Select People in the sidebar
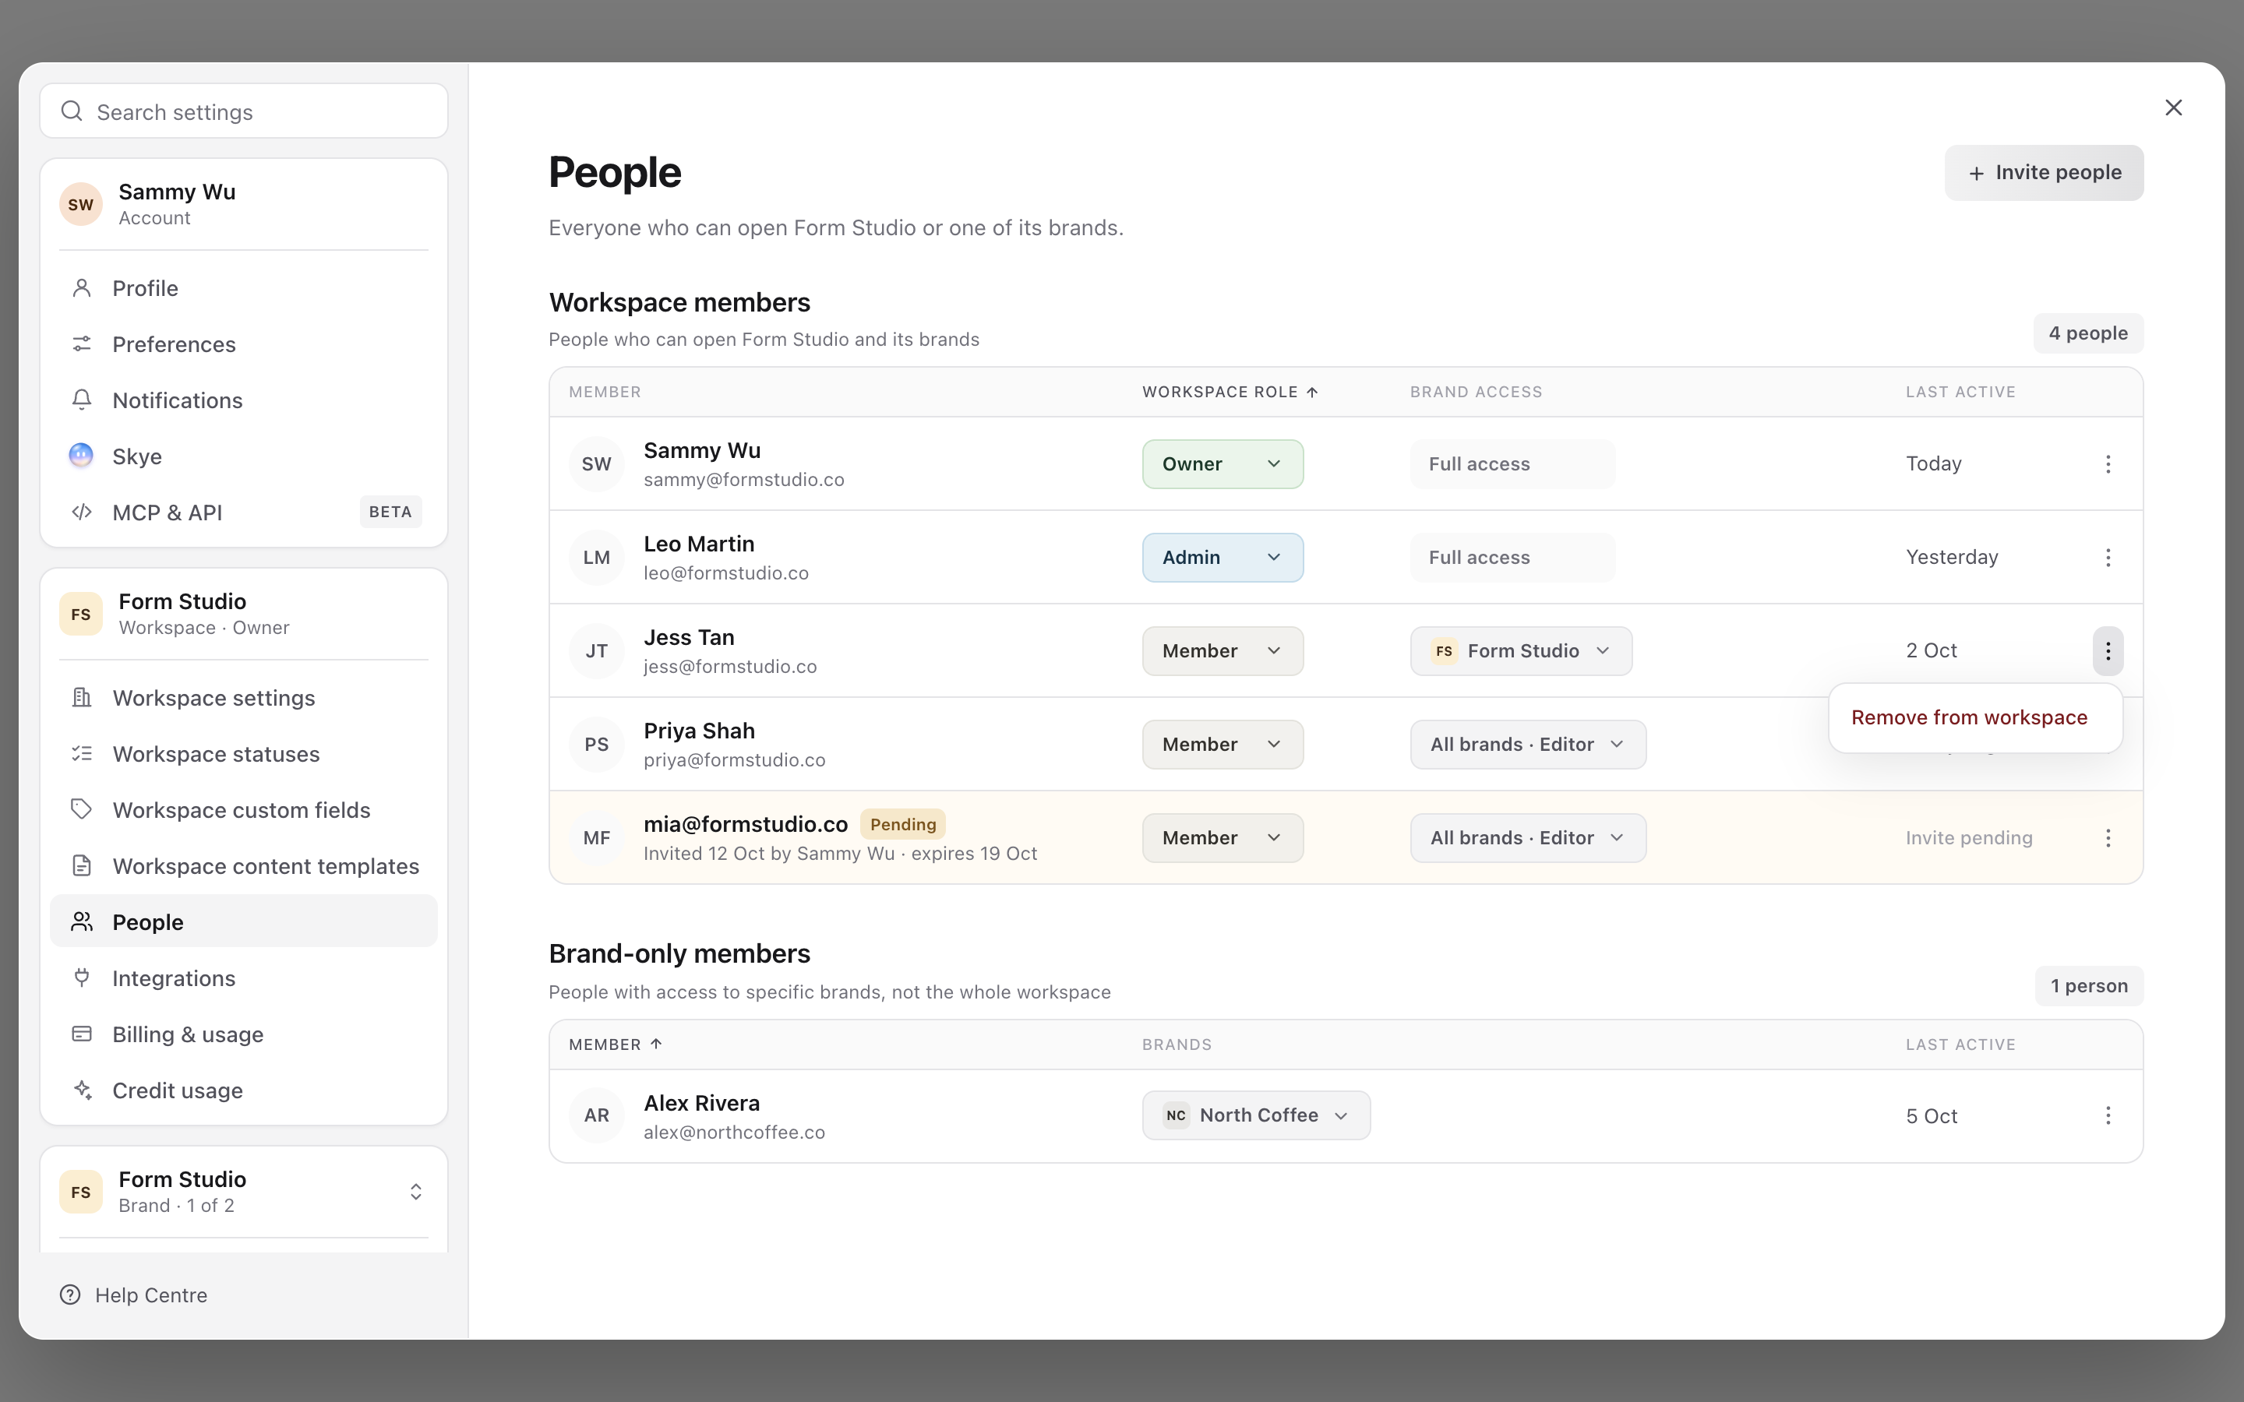 [x=243, y=921]
